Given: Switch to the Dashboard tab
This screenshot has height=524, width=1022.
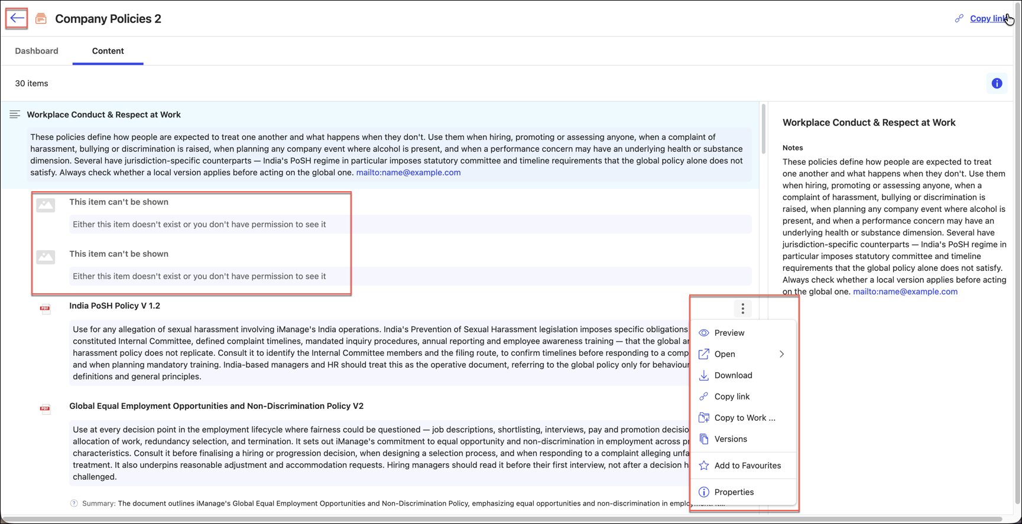Looking at the screenshot, I should click(x=37, y=51).
